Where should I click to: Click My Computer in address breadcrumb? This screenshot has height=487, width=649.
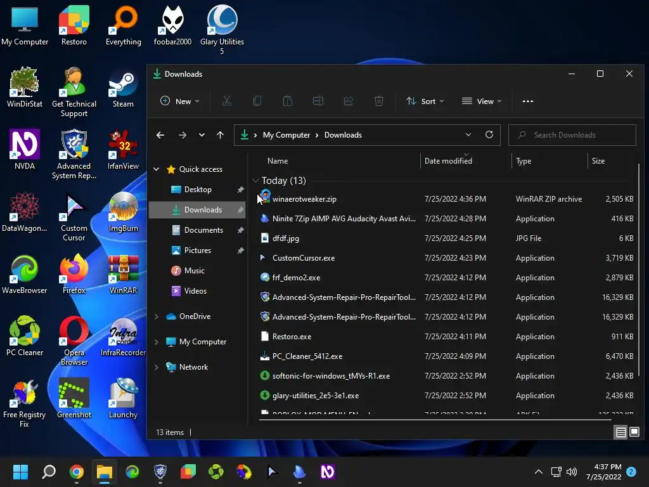pos(286,135)
